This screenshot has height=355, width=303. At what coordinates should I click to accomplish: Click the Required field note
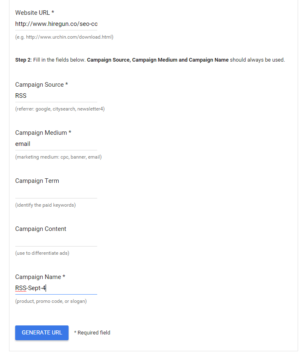[x=92, y=333]
